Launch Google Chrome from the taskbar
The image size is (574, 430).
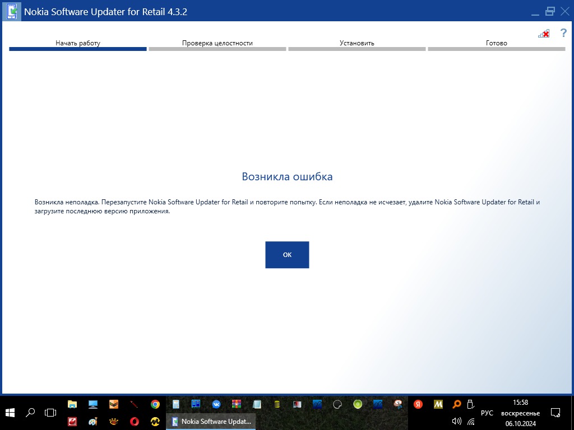155,404
